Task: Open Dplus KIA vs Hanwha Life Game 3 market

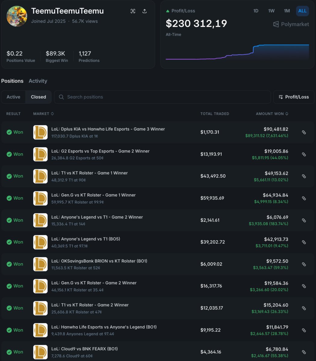Action: (x=108, y=129)
